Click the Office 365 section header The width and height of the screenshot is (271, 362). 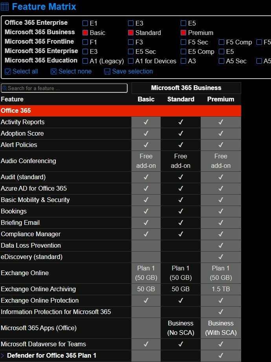(x=121, y=110)
